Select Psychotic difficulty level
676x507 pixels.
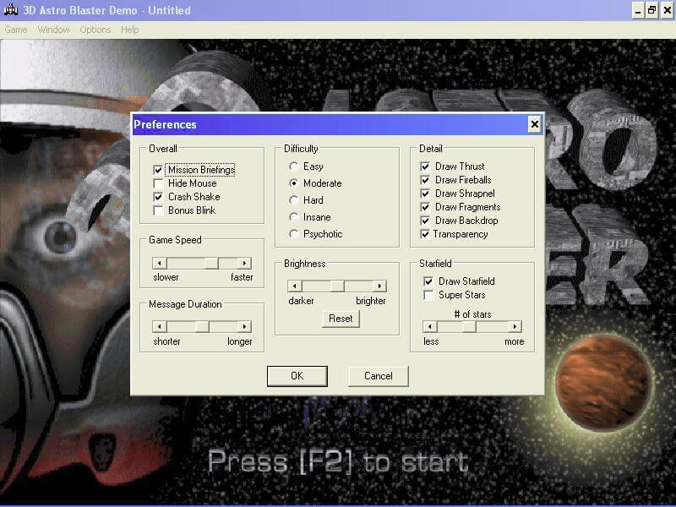[294, 234]
